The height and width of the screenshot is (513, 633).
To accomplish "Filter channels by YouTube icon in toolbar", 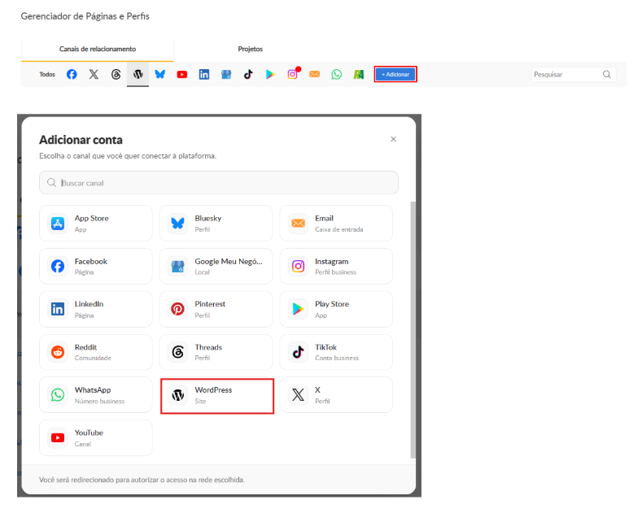I will tap(182, 75).
